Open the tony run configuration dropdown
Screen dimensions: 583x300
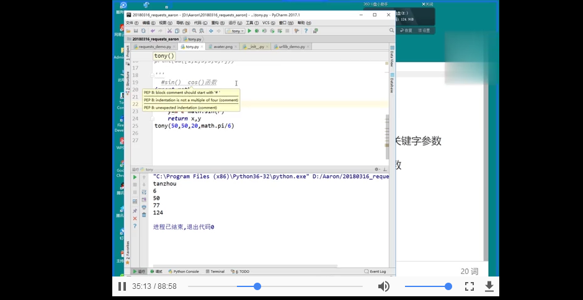235,31
